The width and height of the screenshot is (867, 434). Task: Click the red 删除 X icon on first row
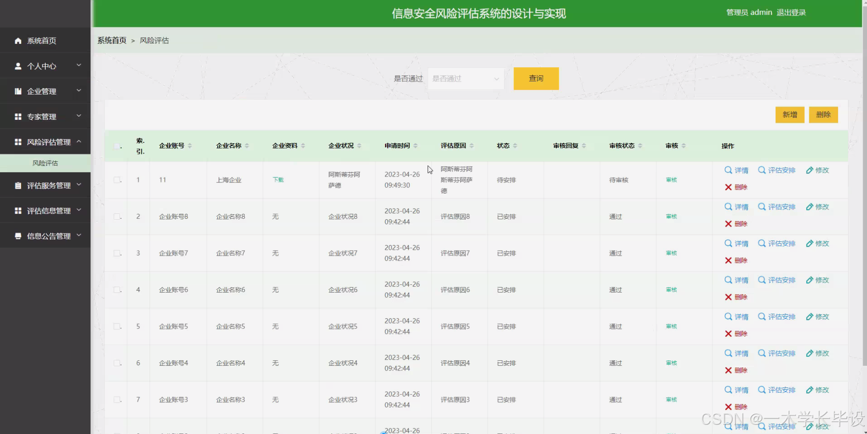coord(728,187)
